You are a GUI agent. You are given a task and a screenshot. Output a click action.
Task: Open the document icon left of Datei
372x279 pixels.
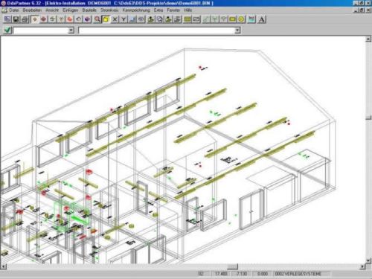(x=4, y=10)
